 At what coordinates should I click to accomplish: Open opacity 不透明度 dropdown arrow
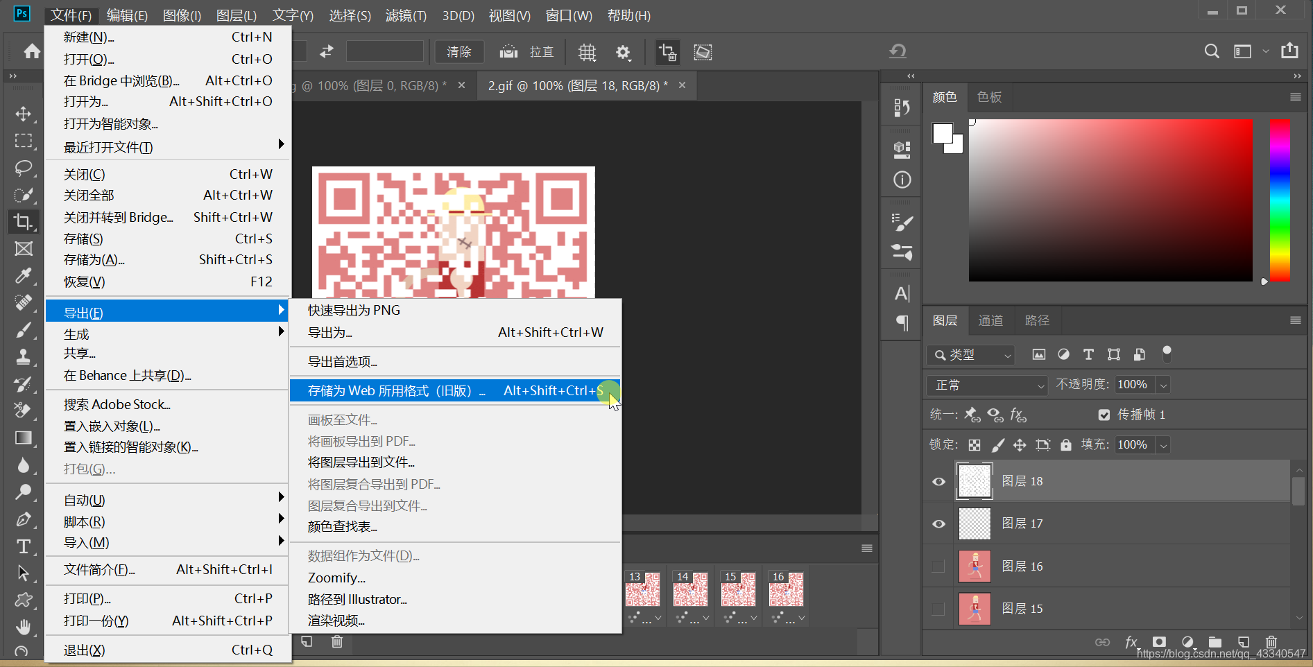click(1164, 385)
